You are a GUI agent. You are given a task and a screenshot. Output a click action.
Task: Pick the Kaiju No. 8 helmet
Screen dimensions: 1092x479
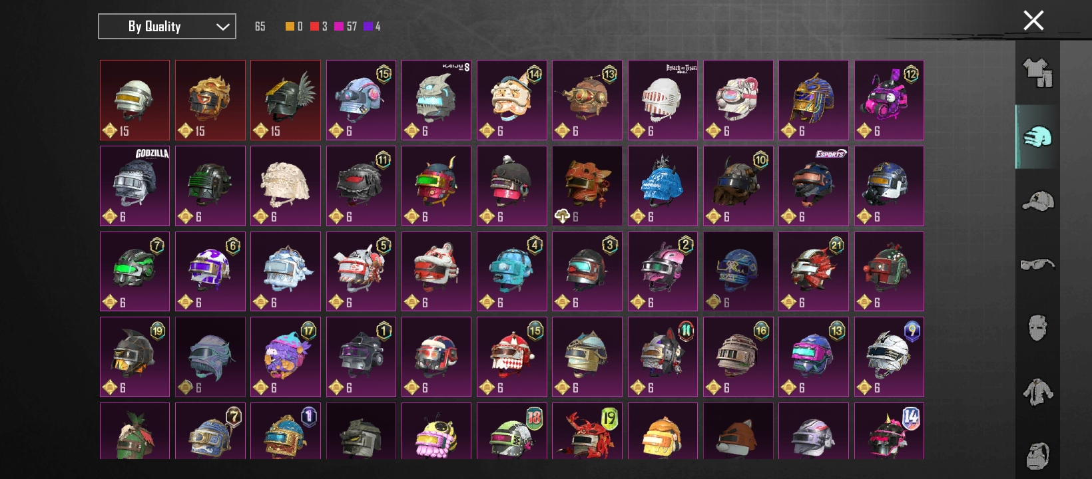[x=437, y=100]
